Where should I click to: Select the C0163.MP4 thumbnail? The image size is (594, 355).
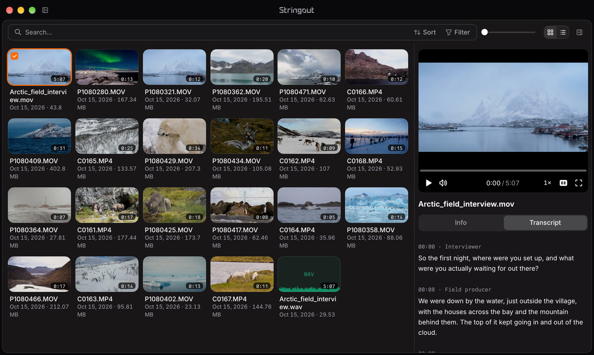pyautogui.click(x=107, y=274)
